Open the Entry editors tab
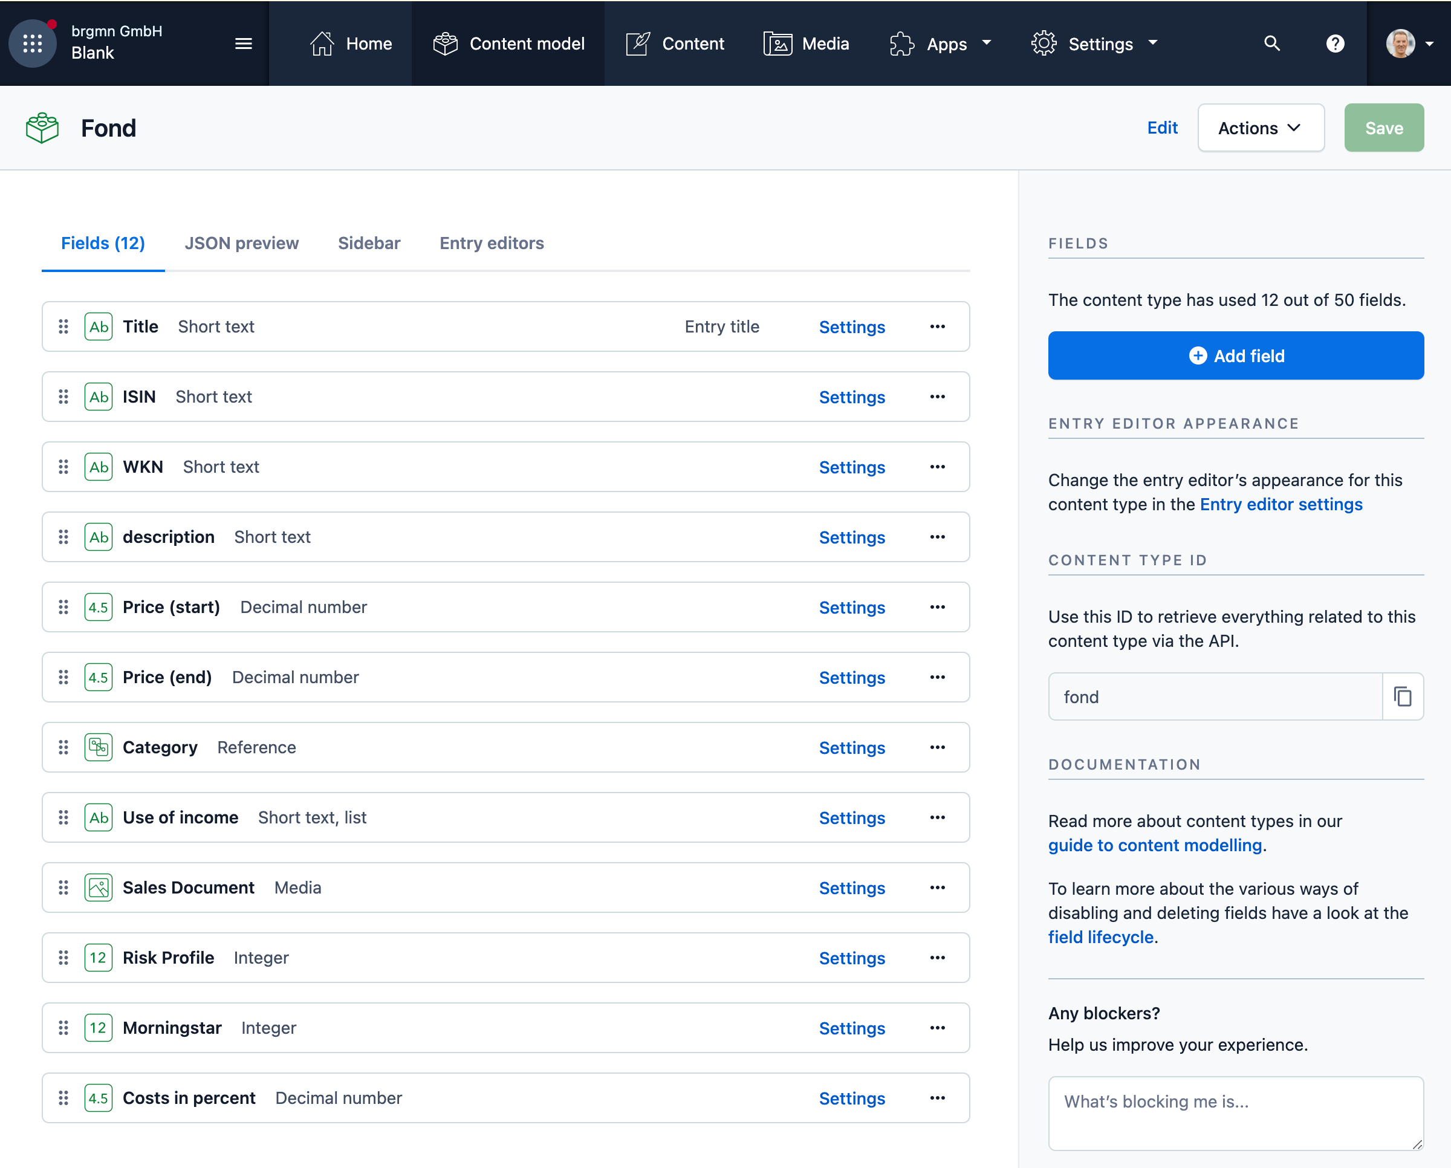 coord(492,243)
